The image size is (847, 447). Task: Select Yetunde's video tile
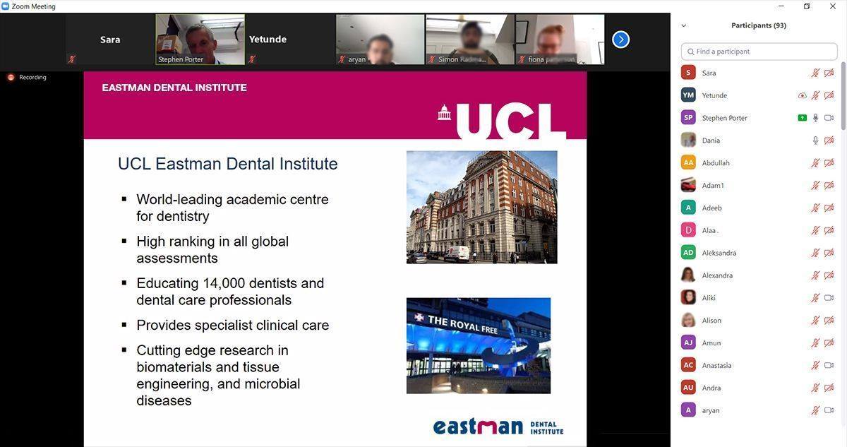click(290, 40)
